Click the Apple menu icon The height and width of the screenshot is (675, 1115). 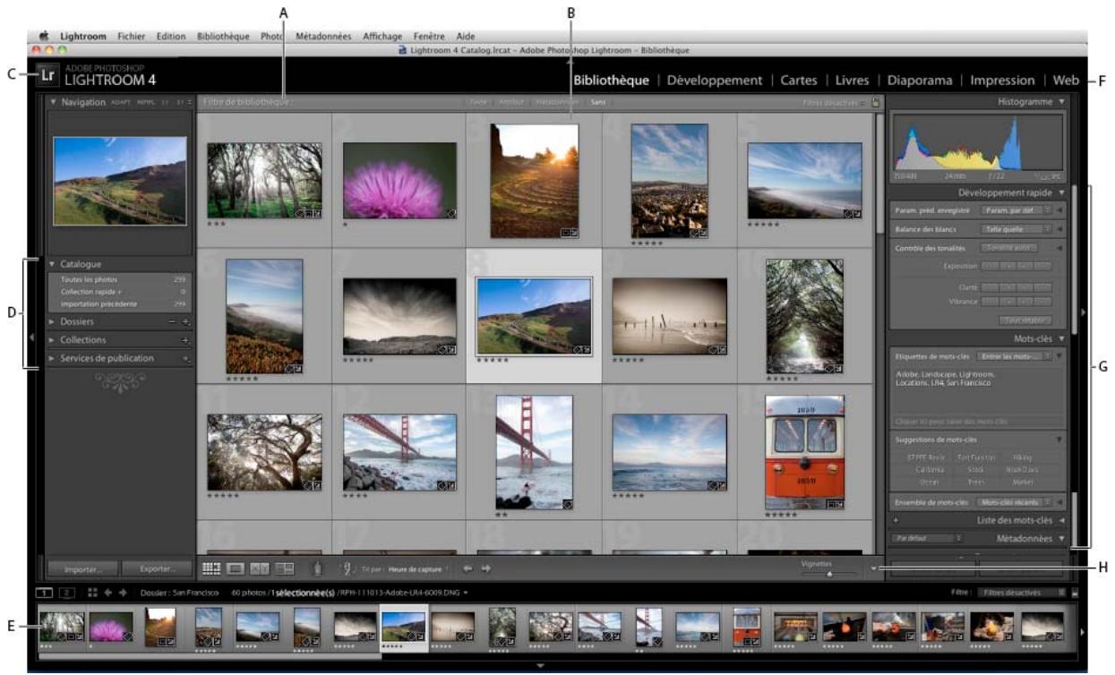(x=42, y=36)
